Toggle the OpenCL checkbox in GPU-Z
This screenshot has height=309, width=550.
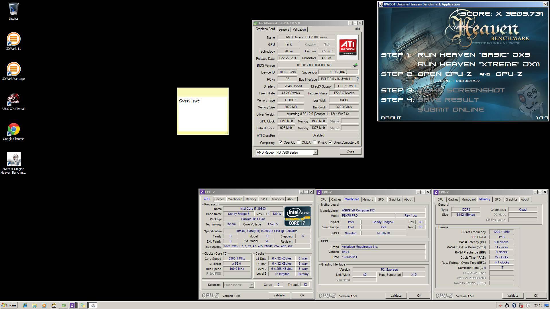(x=280, y=142)
